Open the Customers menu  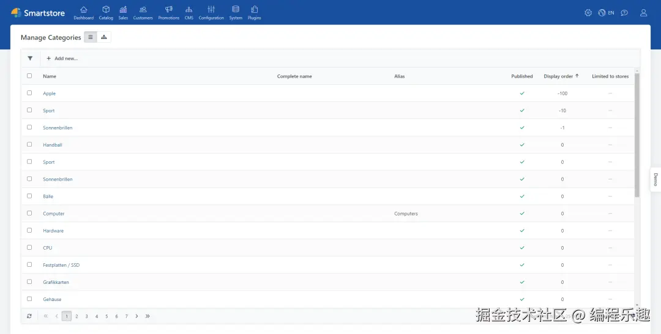pos(143,13)
